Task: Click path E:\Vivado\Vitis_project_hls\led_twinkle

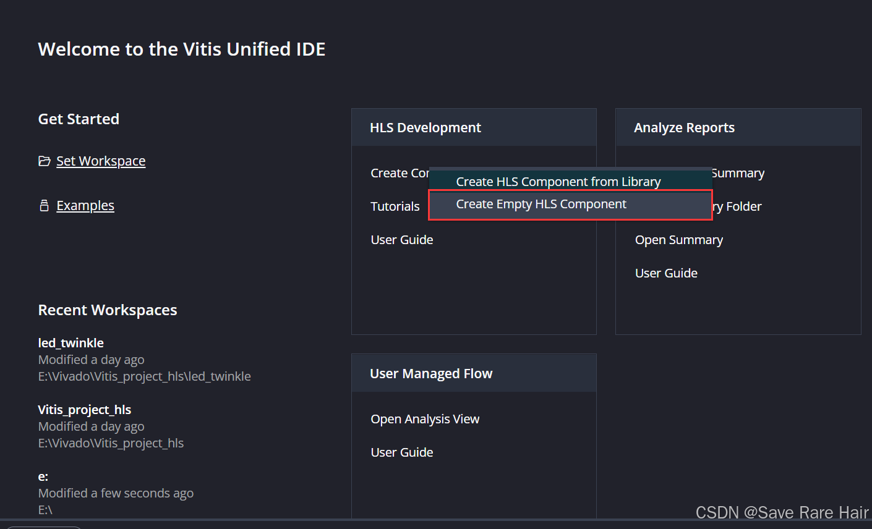Action: tap(145, 376)
